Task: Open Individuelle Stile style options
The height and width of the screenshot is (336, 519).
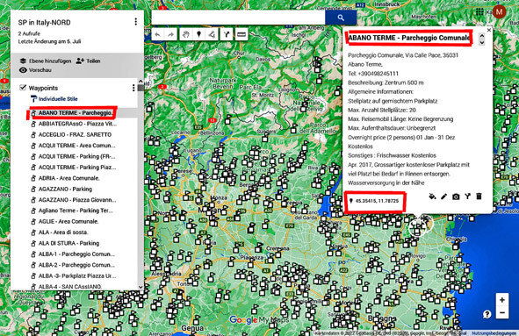Action: pyautogui.click(x=54, y=99)
